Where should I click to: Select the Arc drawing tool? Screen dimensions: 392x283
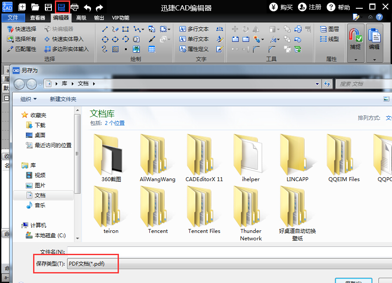pyautogui.click(x=125, y=39)
